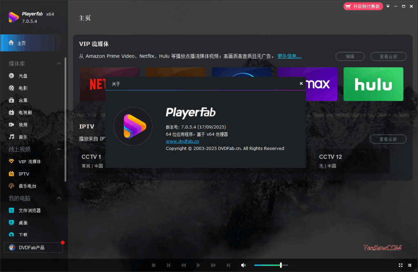Collapse the 我的电脑 section chevron

(x=59, y=198)
